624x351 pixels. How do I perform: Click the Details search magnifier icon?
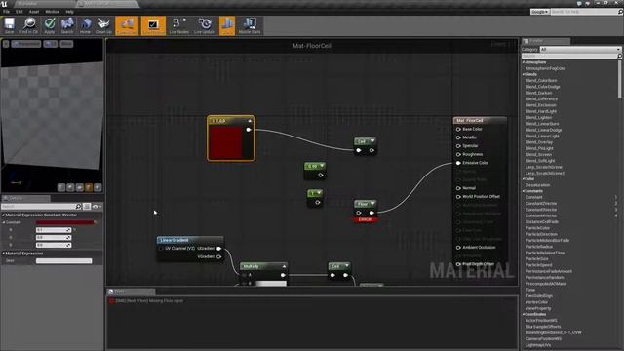coord(78,207)
